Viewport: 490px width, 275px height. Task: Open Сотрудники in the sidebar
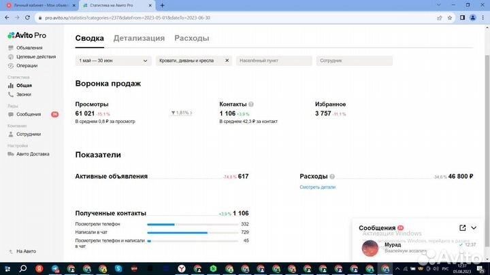[29, 134]
